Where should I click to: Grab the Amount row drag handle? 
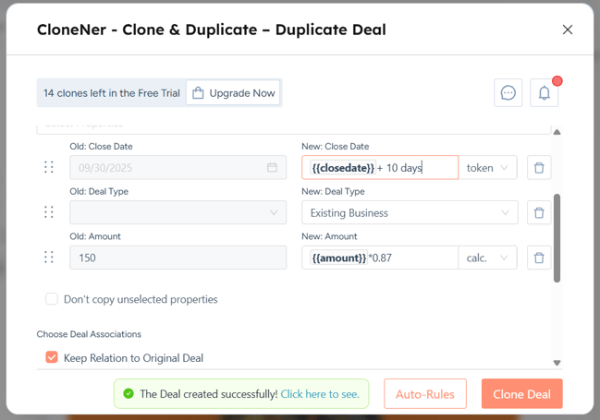click(49, 258)
